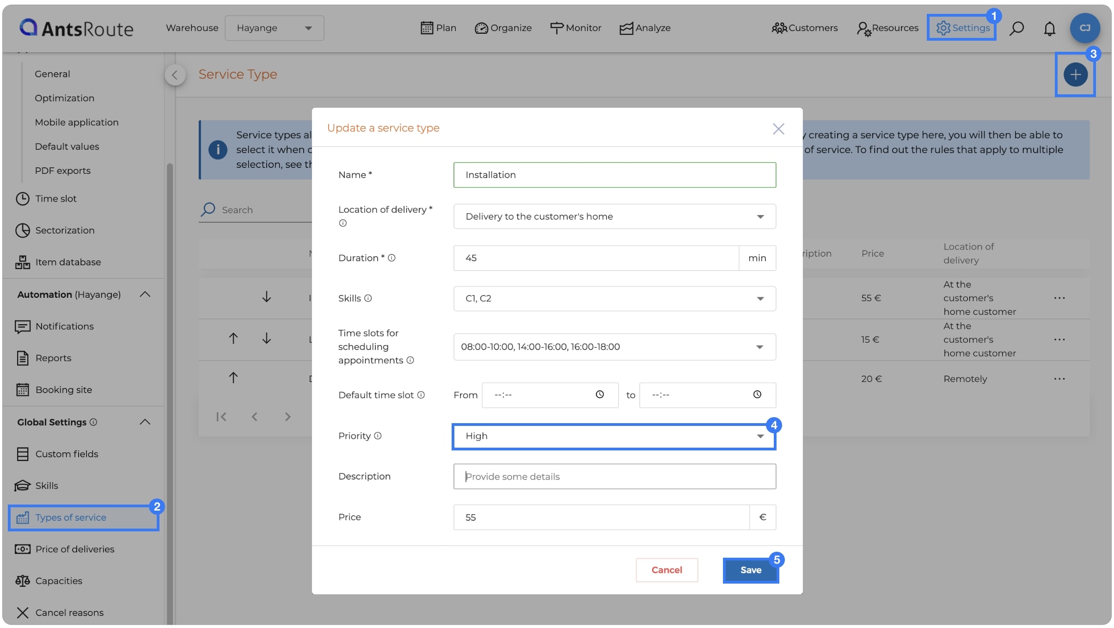Collapse the Global Settings section

pyautogui.click(x=145, y=422)
